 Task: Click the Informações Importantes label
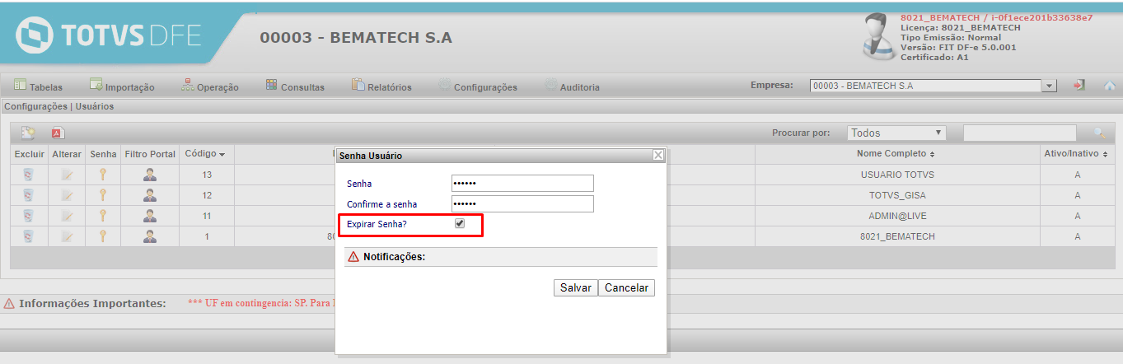point(92,304)
